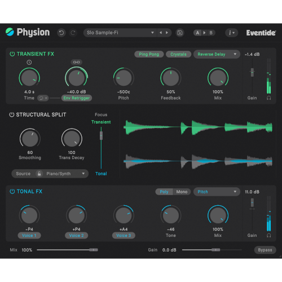Click the Voice 1 pitch knob
The height and width of the screenshot is (282, 282).
tap(29, 215)
